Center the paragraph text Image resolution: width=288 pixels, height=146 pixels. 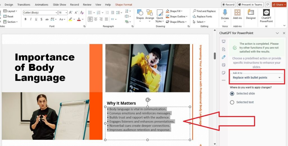(x=96, y=19)
